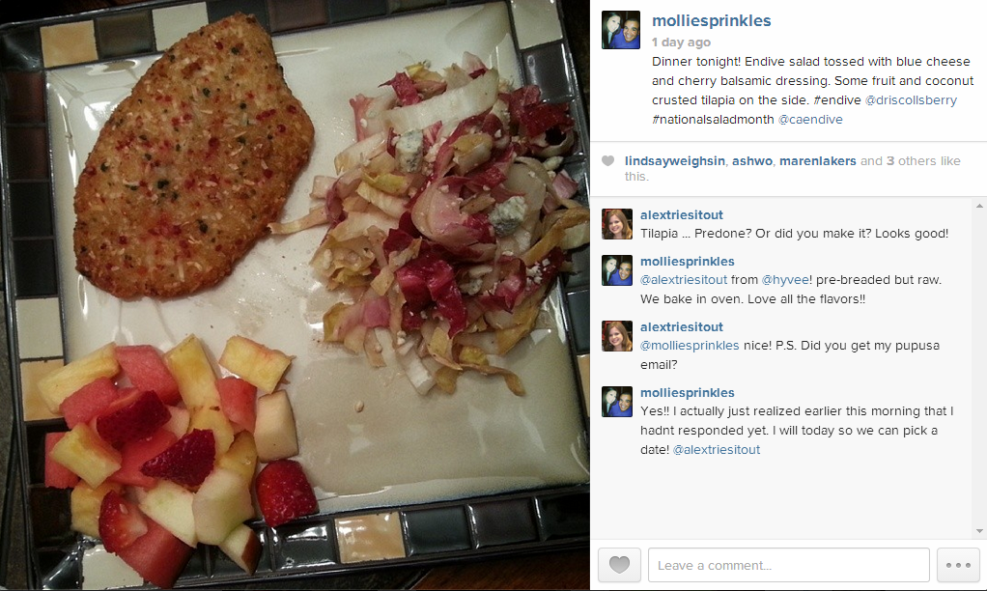Click the comments scrollbar up arrow

[x=979, y=206]
